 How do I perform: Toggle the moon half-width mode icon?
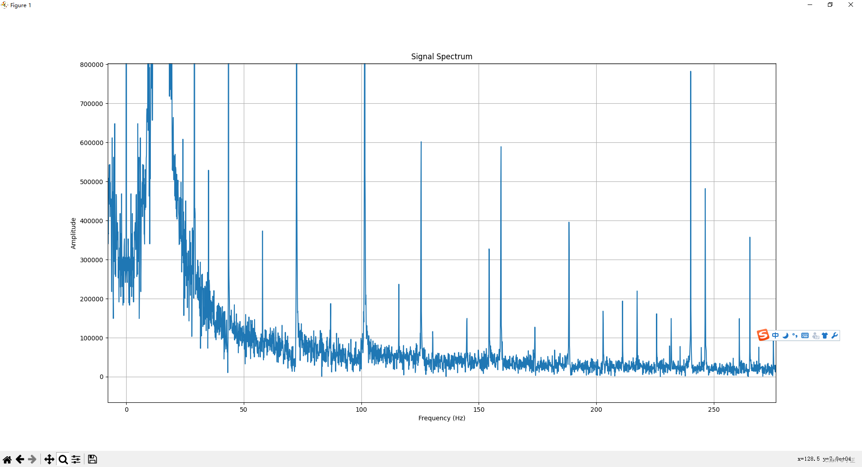click(785, 335)
